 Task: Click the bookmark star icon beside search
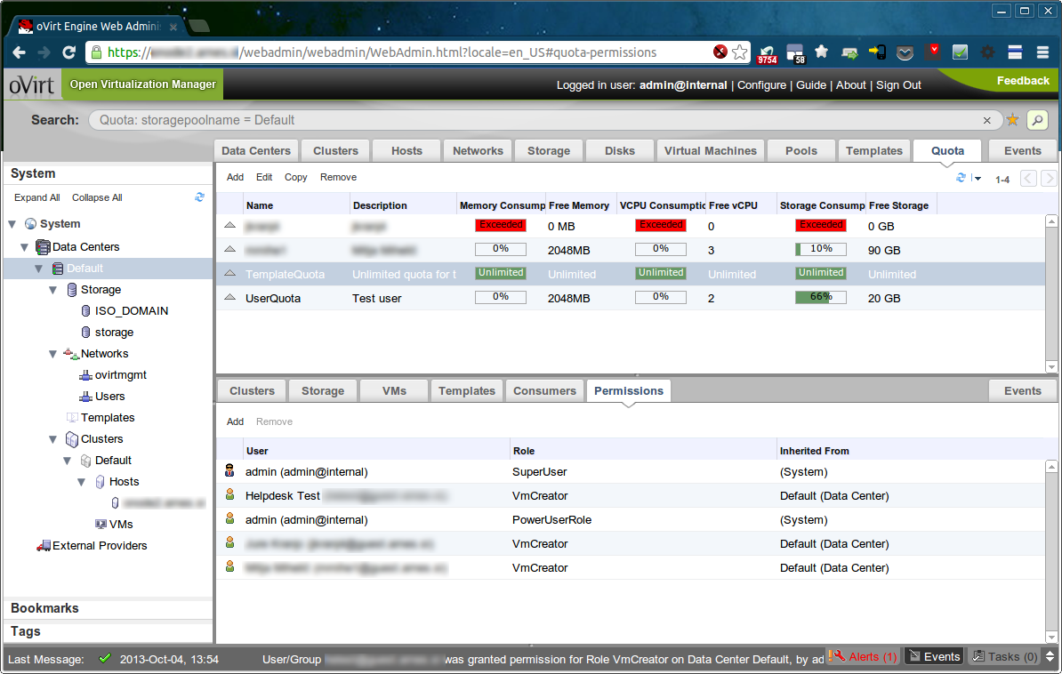(x=1012, y=119)
